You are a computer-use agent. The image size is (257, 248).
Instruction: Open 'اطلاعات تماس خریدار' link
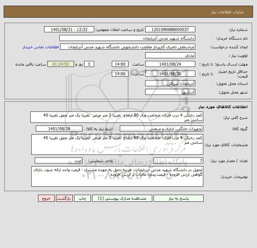41,47
